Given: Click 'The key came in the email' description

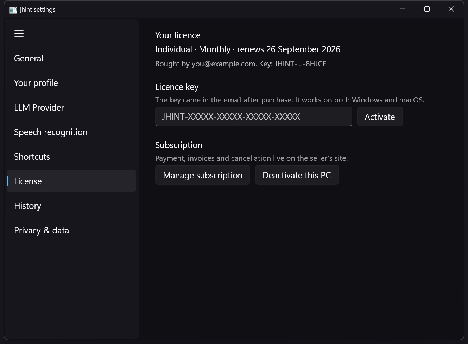Looking at the screenshot, I should coord(290,100).
